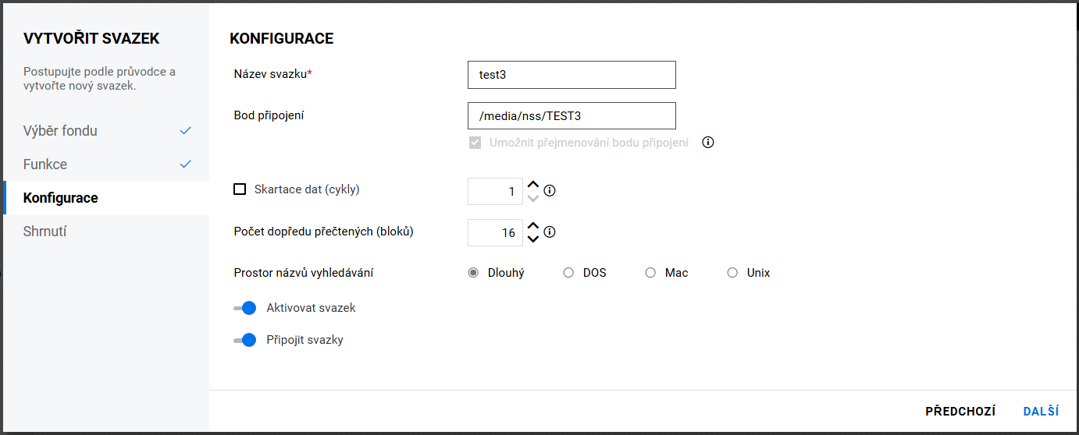
Task: Decrease read-ahead blocks with down arrow
Action: [533, 239]
